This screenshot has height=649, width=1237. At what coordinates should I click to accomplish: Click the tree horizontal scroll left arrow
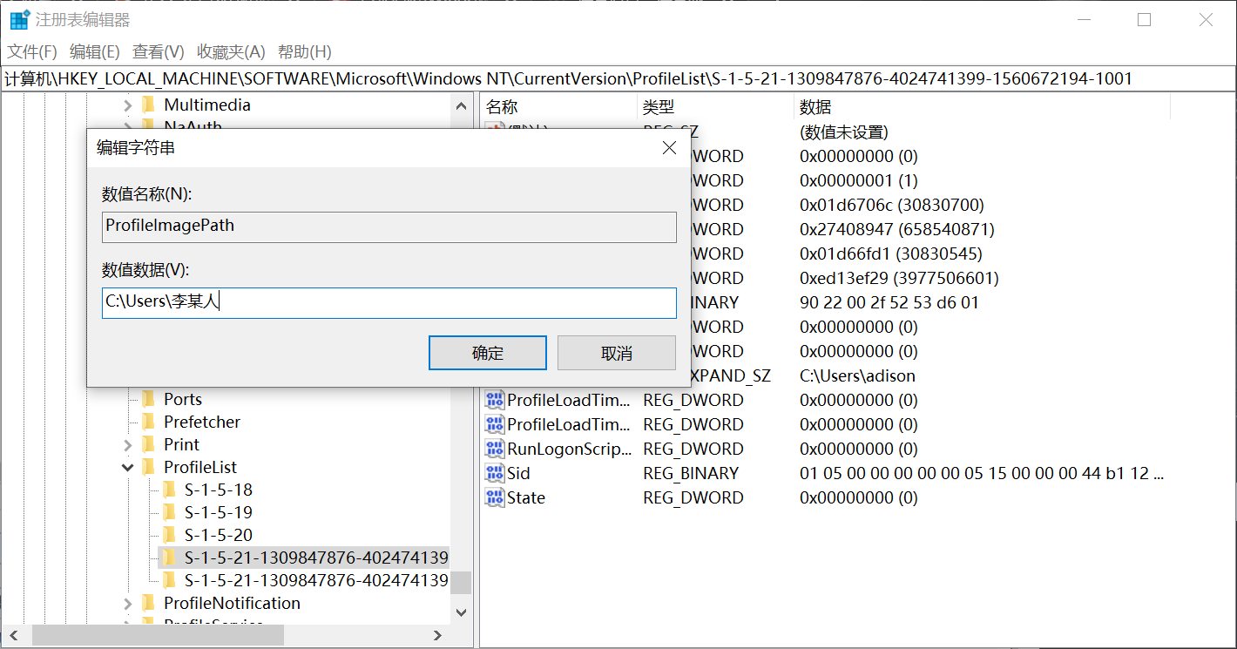coord(14,635)
